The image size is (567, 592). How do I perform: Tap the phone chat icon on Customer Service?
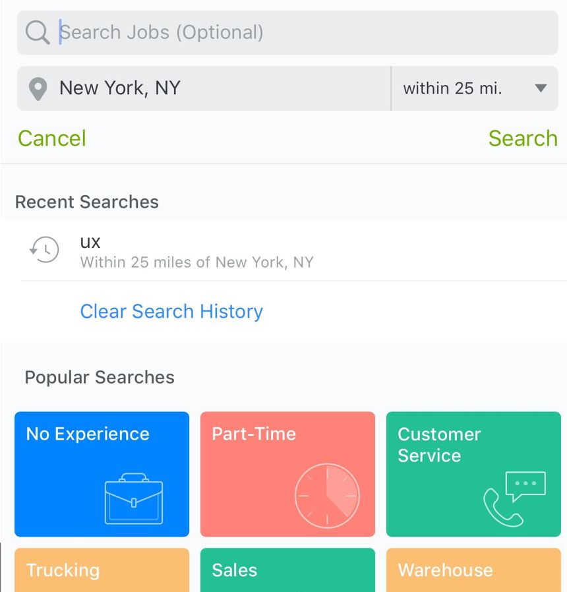pos(514,498)
